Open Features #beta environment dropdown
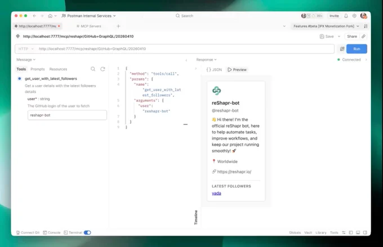 (326, 26)
